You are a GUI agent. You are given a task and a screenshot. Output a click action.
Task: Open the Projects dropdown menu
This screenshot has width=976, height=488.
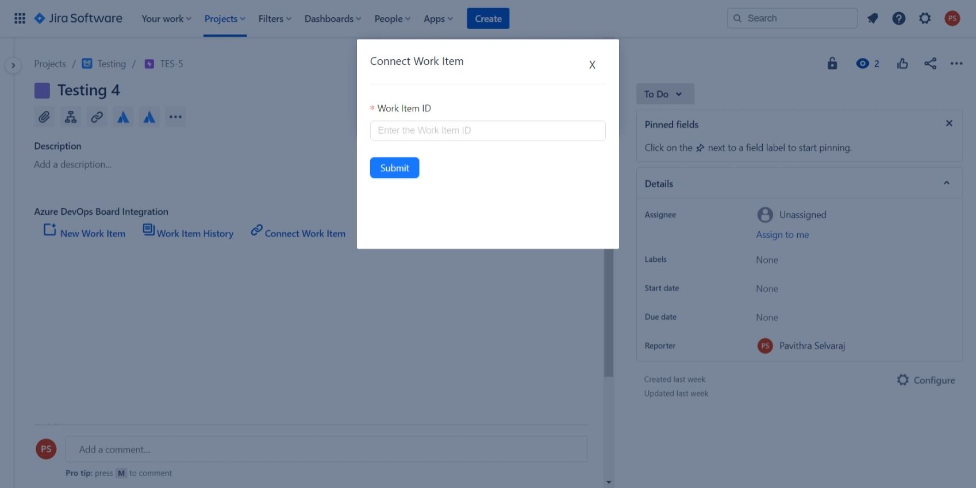(x=225, y=18)
